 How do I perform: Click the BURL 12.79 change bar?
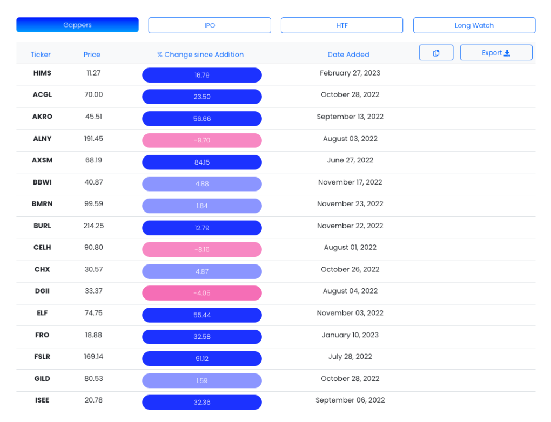[202, 228]
